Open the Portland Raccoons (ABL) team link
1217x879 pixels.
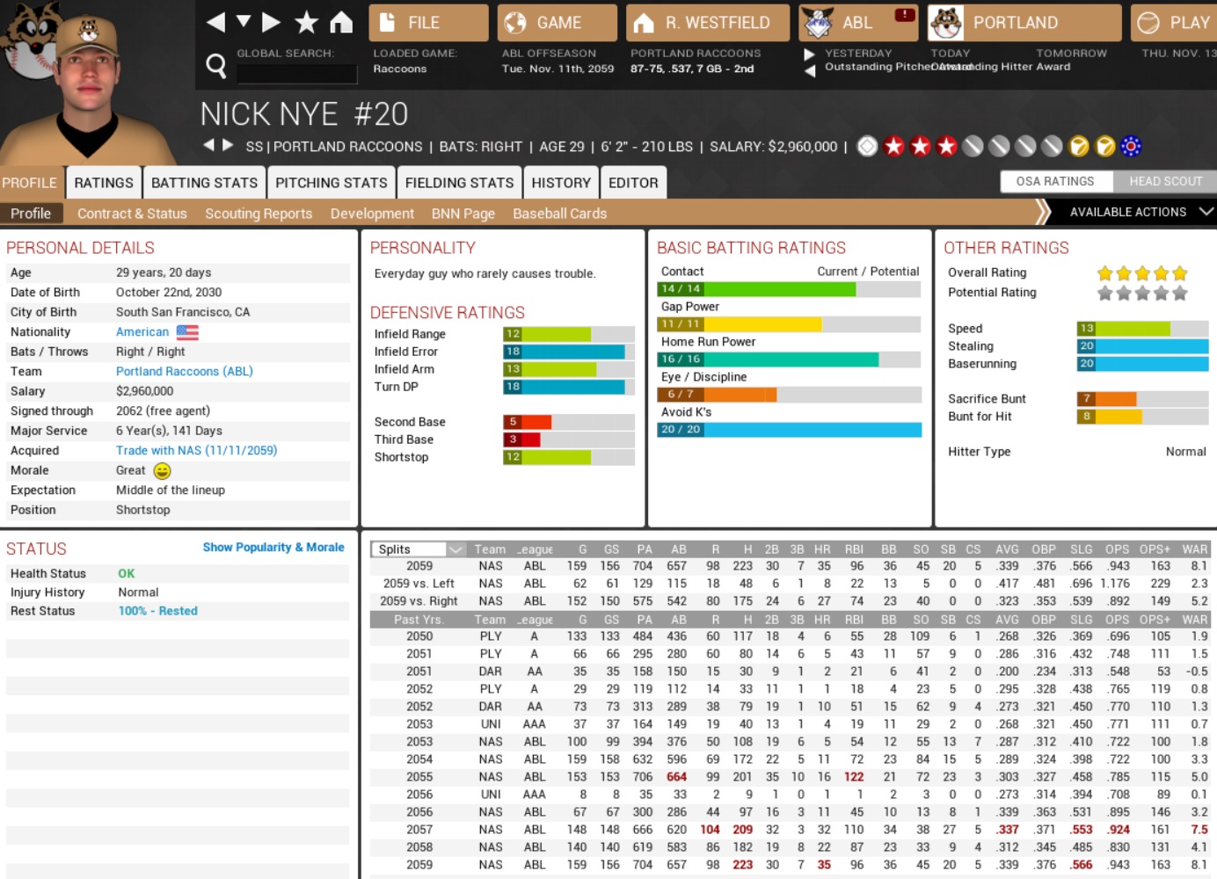coord(184,372)
